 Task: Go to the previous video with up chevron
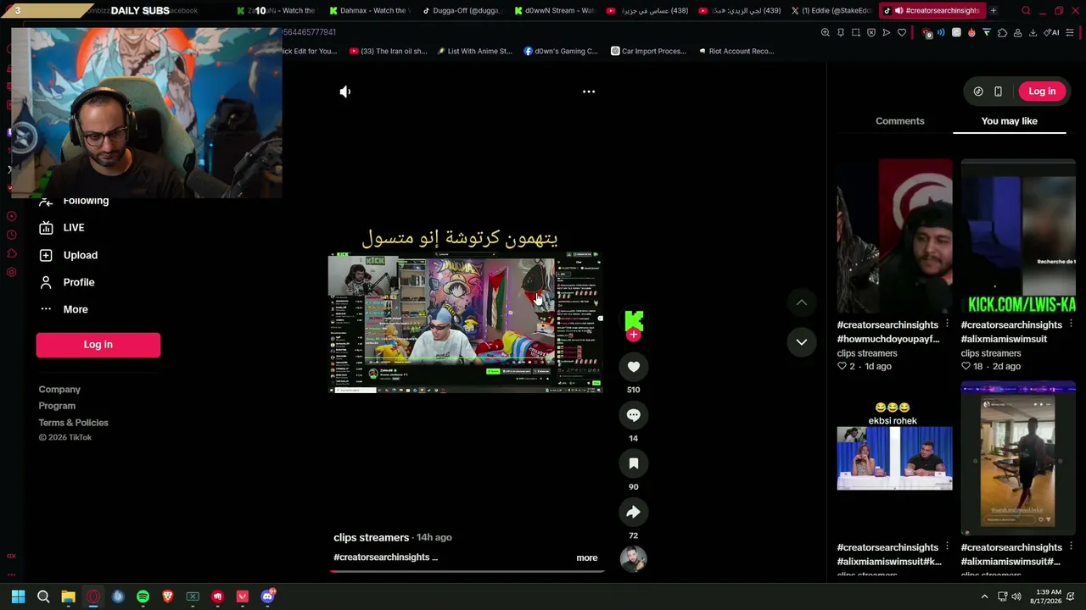[x=802, y=302]
